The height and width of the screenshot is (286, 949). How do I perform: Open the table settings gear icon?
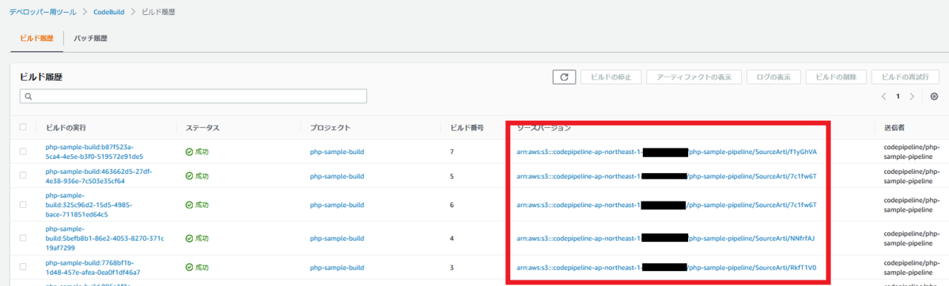(934, 96)
